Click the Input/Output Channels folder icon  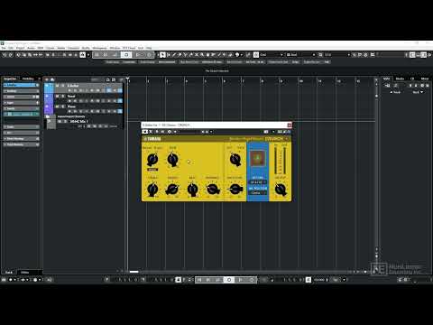click(x=48, y=116)
